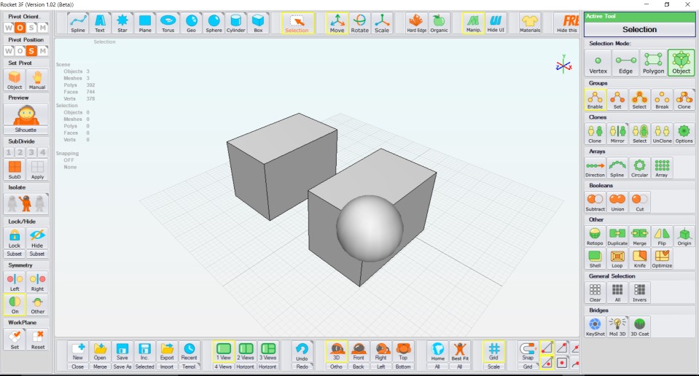Mirror the clone object
This screenshot has width=699, height=376.
[617, 133]
